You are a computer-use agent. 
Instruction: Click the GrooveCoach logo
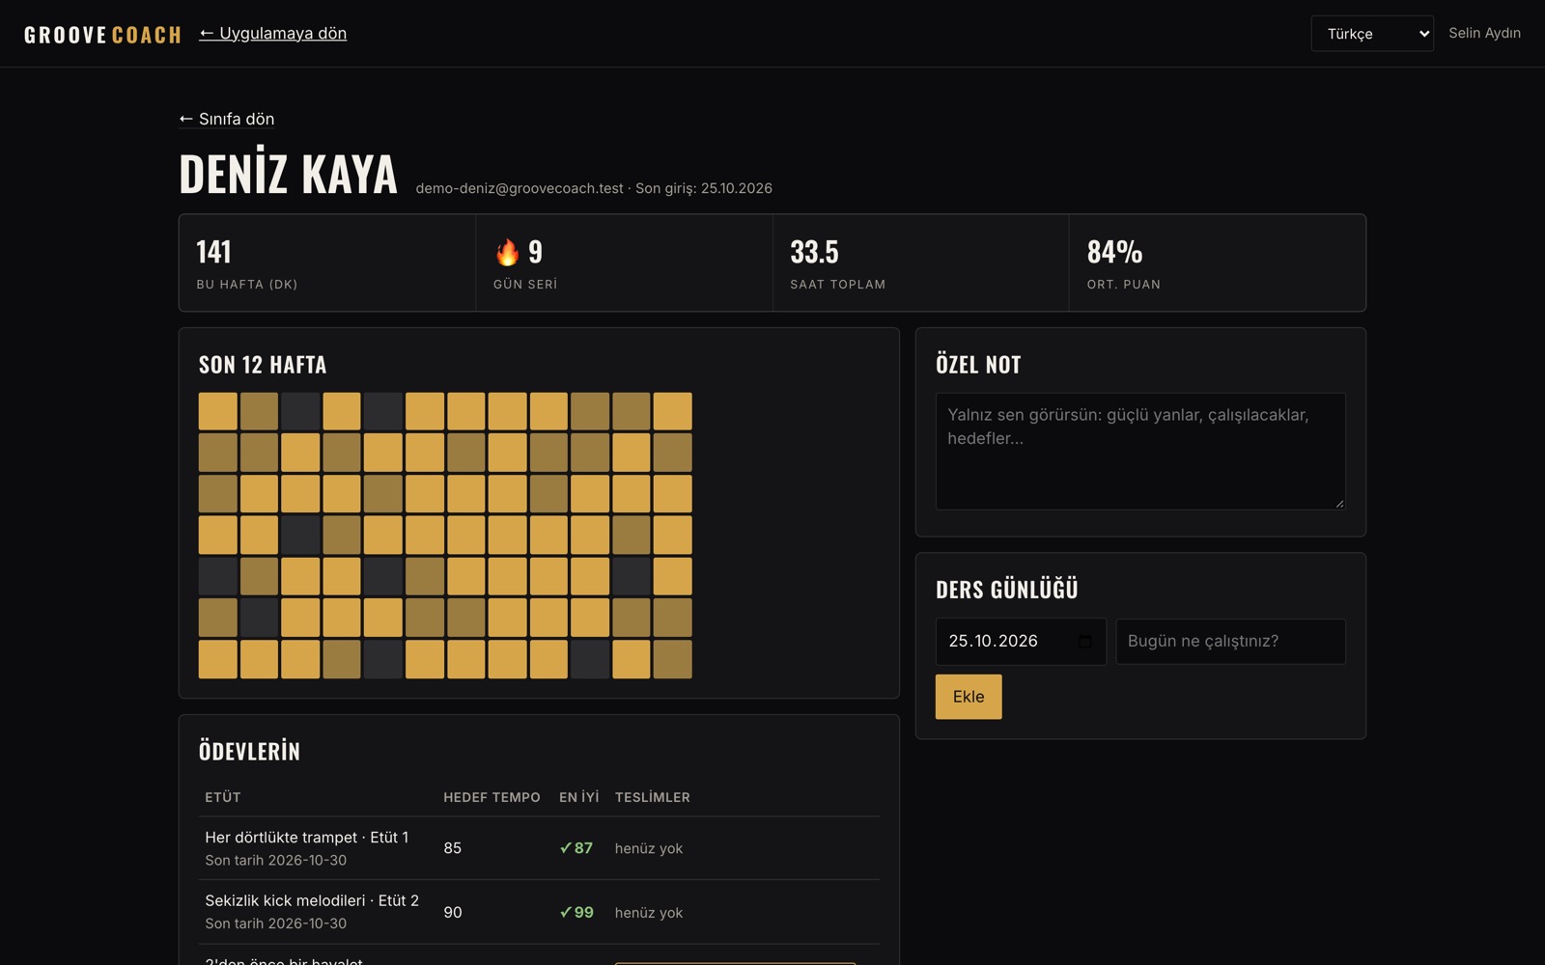click(103, 35)
